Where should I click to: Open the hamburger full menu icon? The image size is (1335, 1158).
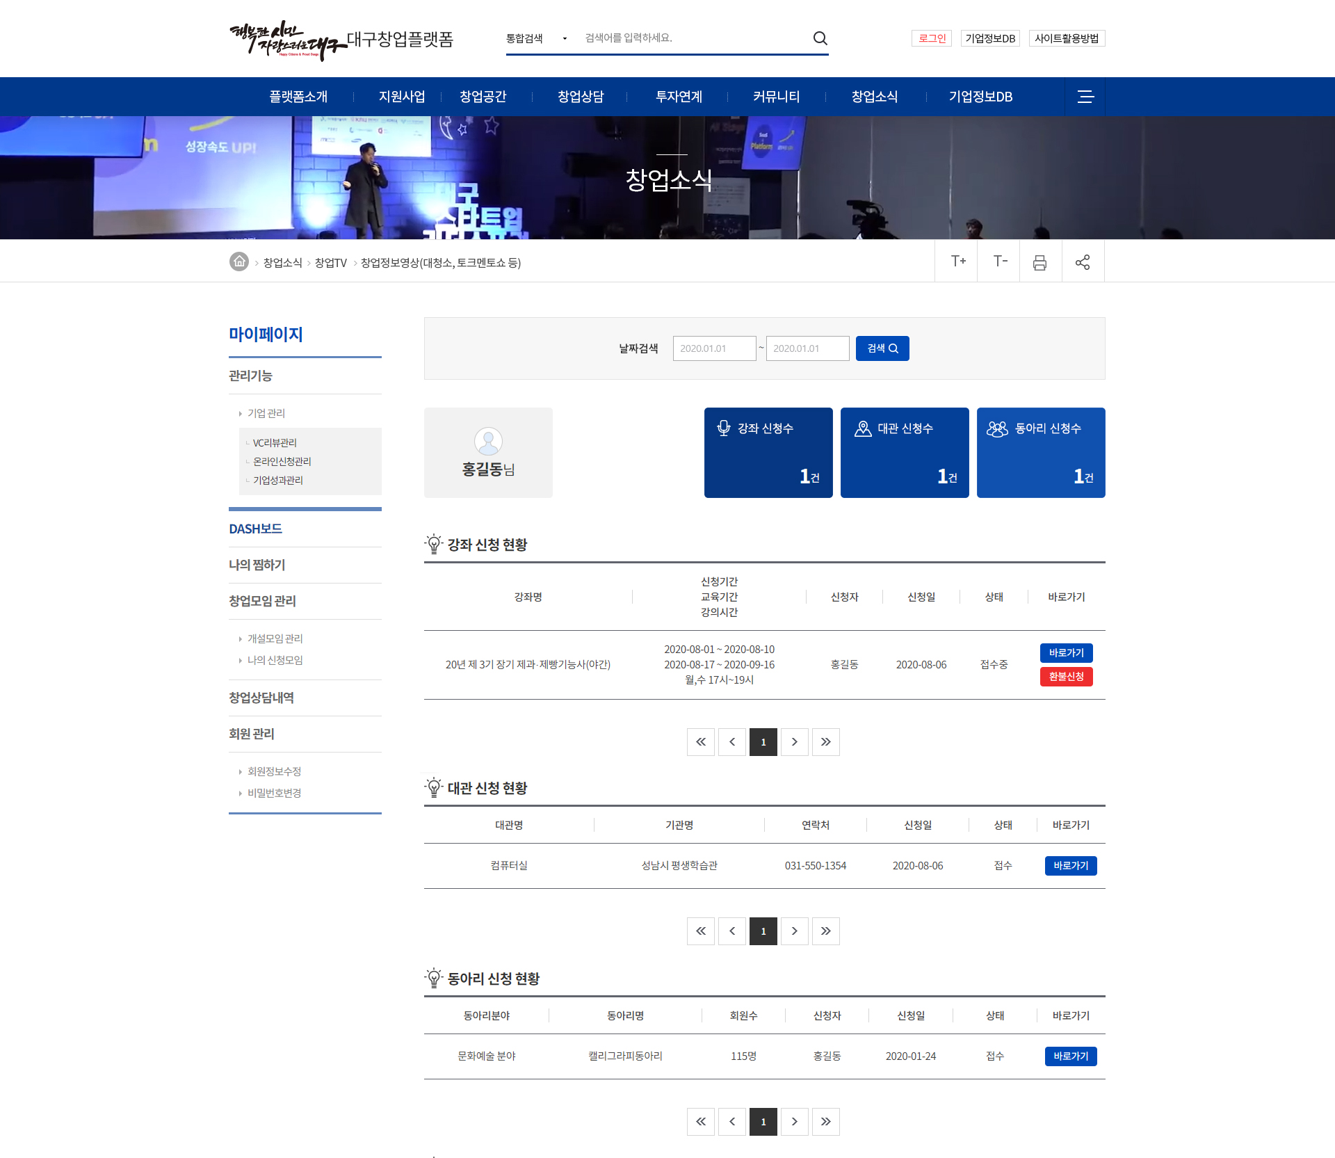point(1085,97)
